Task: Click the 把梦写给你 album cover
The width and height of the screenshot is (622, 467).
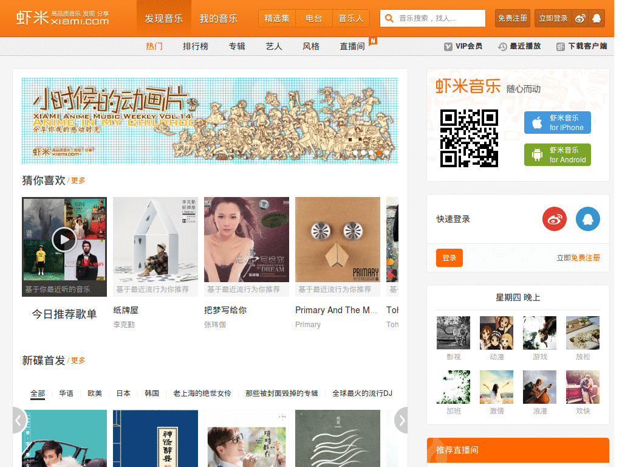Action: click(x=247, y=240)
